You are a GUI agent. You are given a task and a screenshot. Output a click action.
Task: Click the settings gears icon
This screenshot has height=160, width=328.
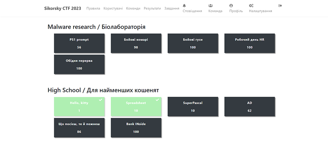[251, 6]
